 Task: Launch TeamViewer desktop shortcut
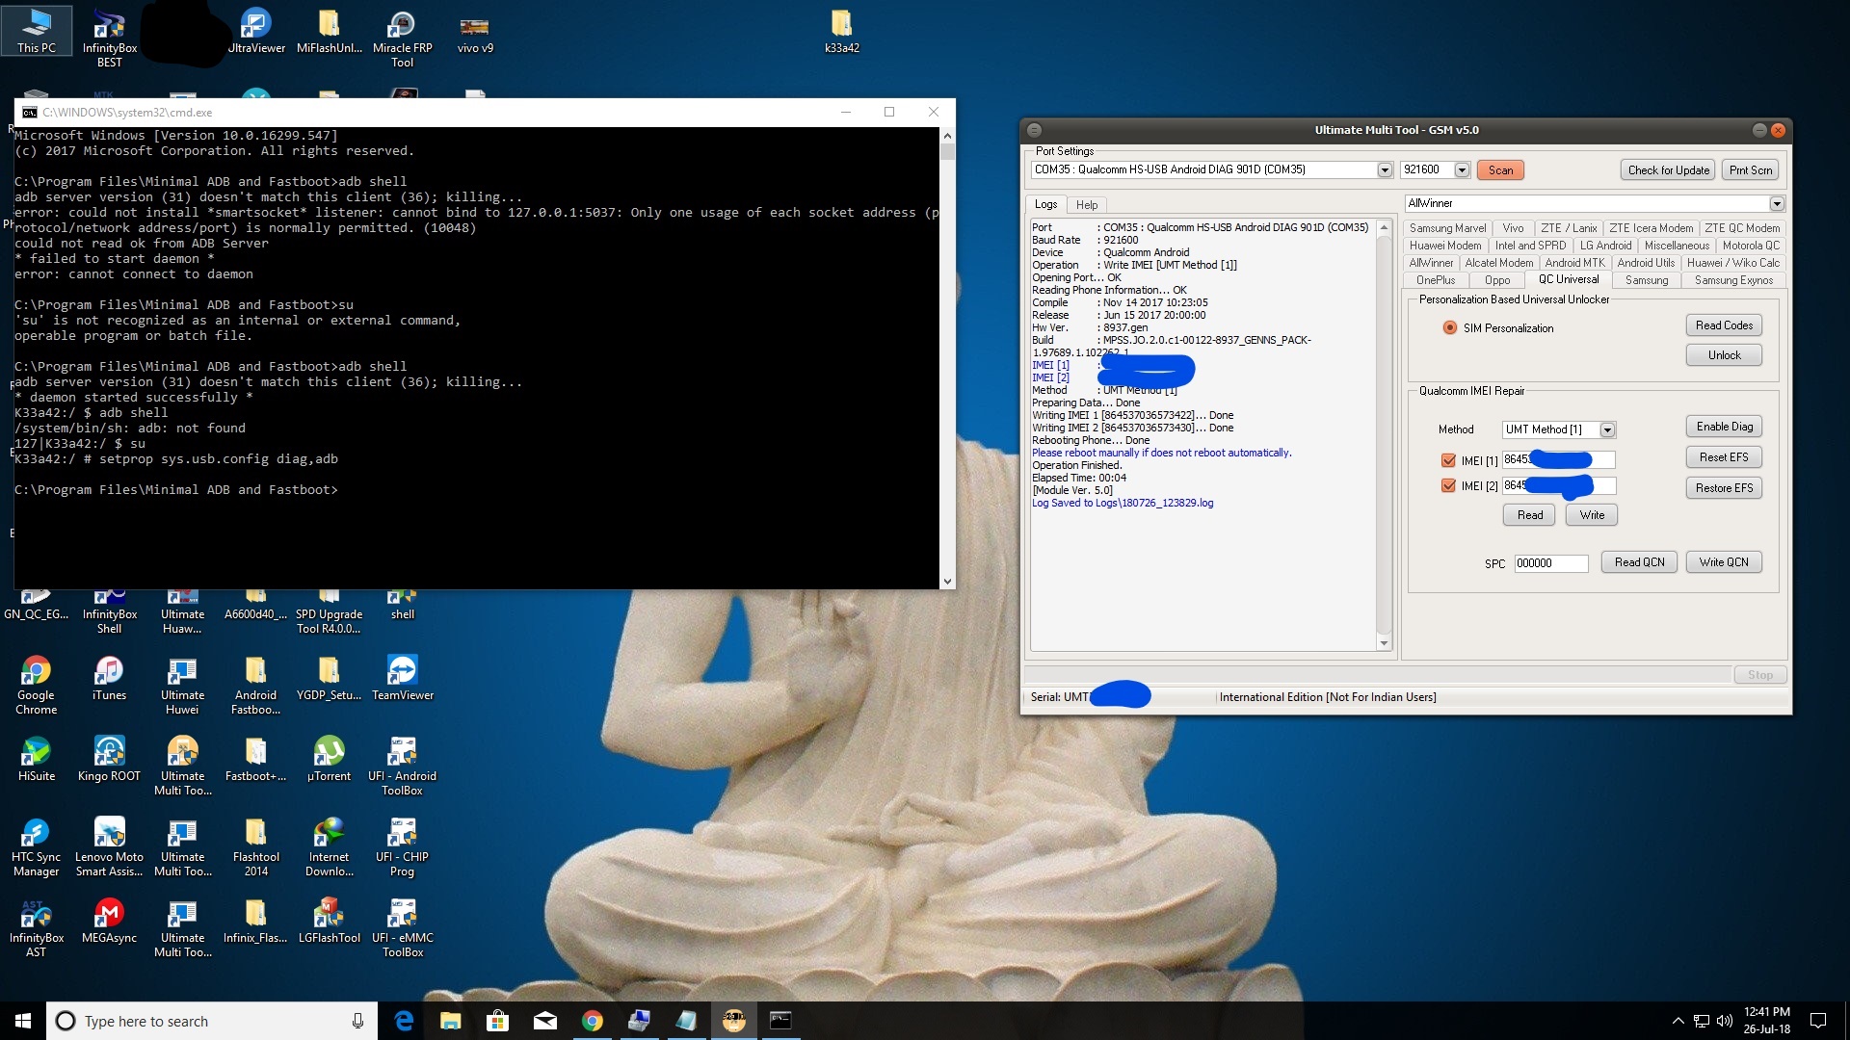pos(403,679)
